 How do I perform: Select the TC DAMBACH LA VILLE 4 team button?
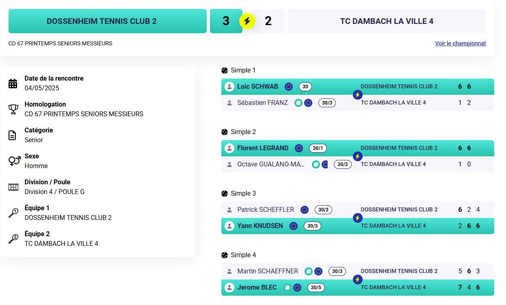point(387,21)
